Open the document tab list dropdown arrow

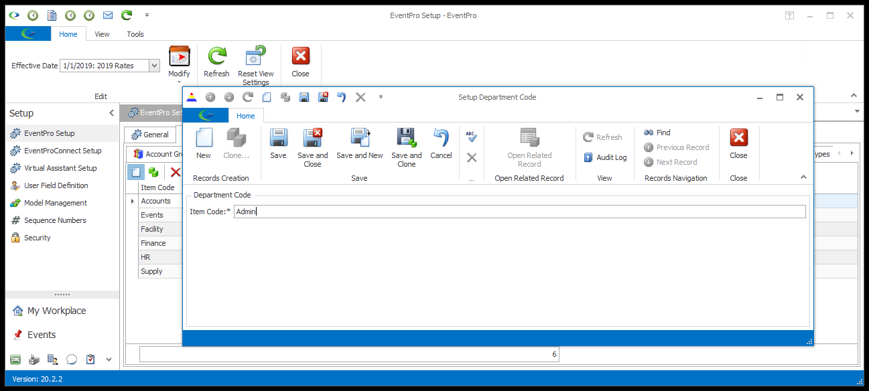857,111
